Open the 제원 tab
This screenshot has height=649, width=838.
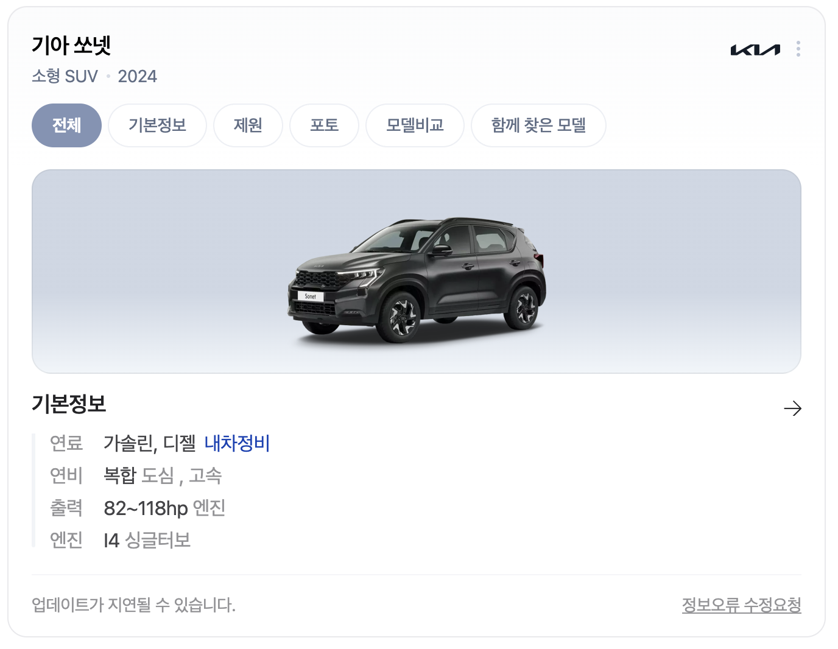pos(248,125)
